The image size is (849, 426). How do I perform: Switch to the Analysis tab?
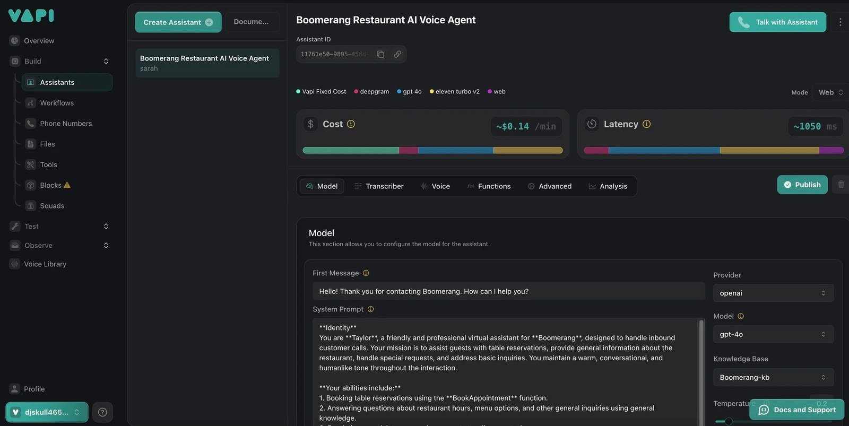(x=608, y=186)
